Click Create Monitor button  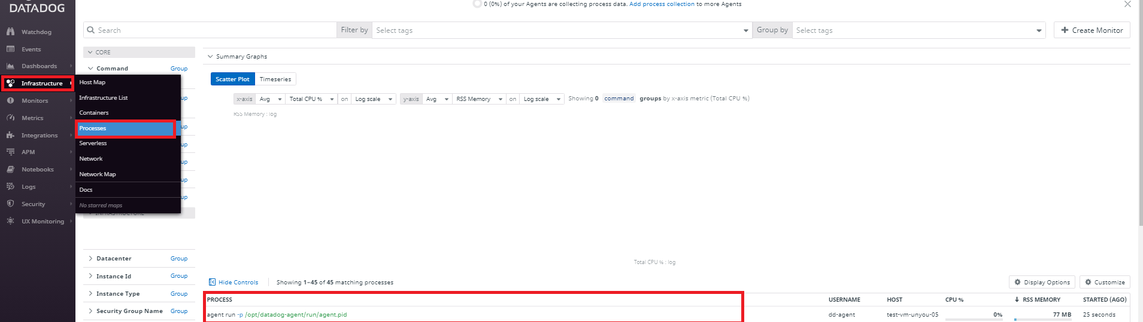pyautogui.click(x=1092, y=30)
